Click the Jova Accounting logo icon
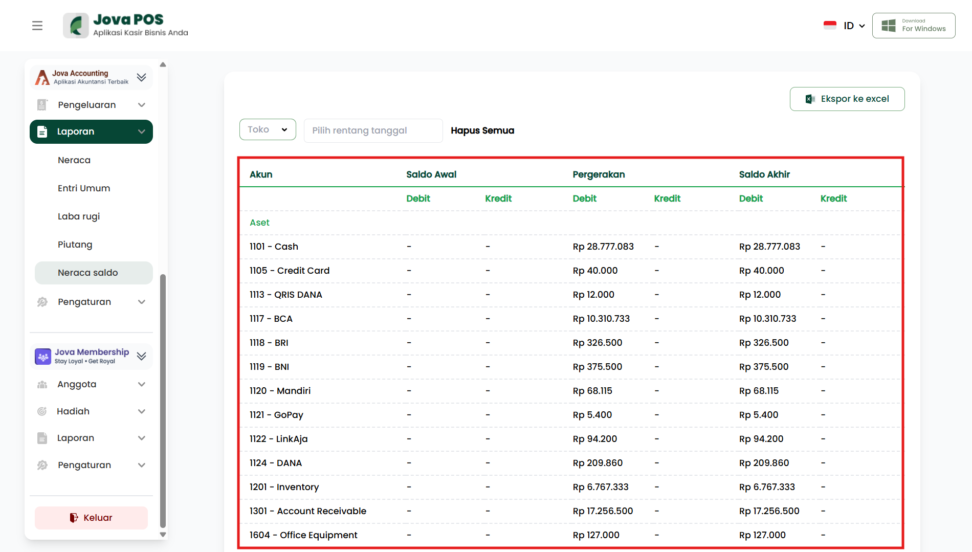The image size is (972, 552). (x=42, y=77)
